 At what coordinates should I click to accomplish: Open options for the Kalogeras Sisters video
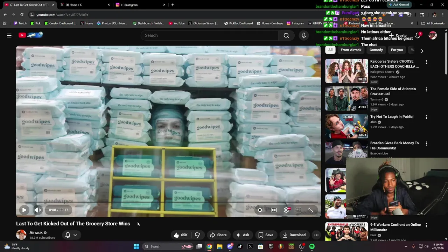pyautogui.click(x=426, y=62)
